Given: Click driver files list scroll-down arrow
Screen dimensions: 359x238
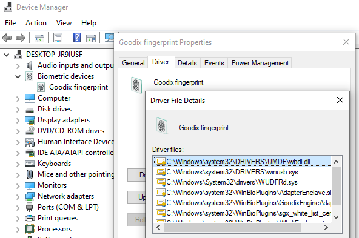Looking at the screenshot, I should click(336, 217).
